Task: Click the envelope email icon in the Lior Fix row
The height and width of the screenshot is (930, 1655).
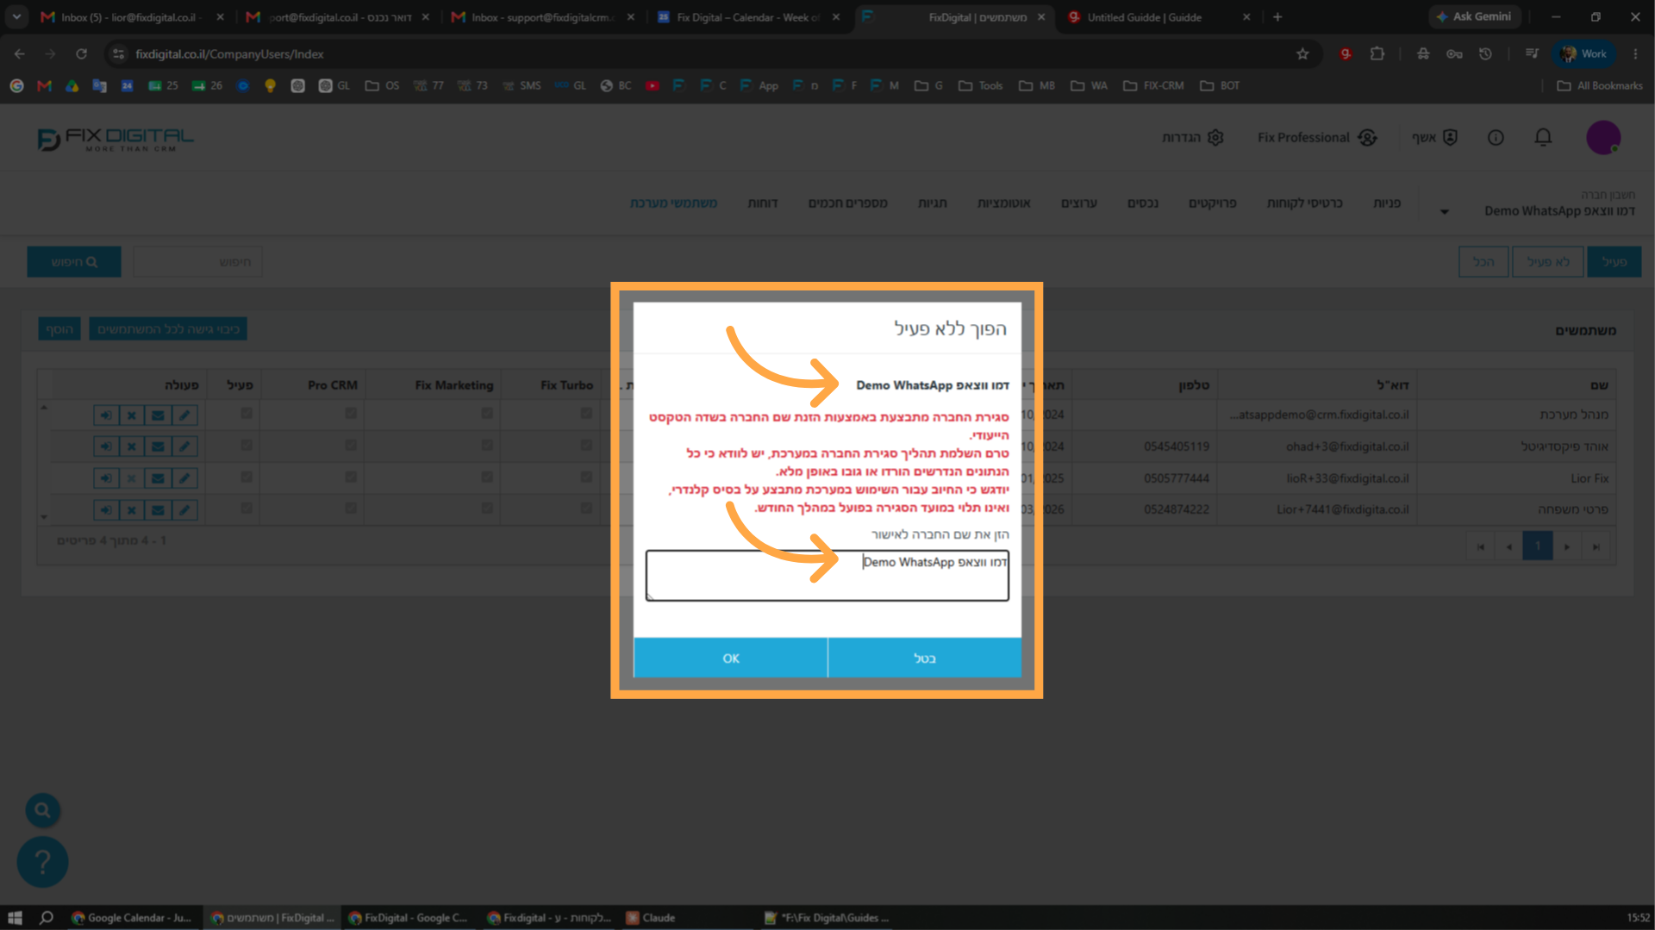Action: point(158,478)
